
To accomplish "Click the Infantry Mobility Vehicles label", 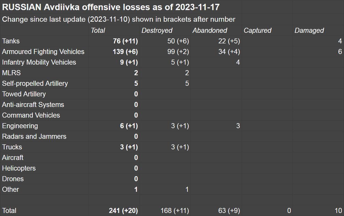I will pos(39,62).
